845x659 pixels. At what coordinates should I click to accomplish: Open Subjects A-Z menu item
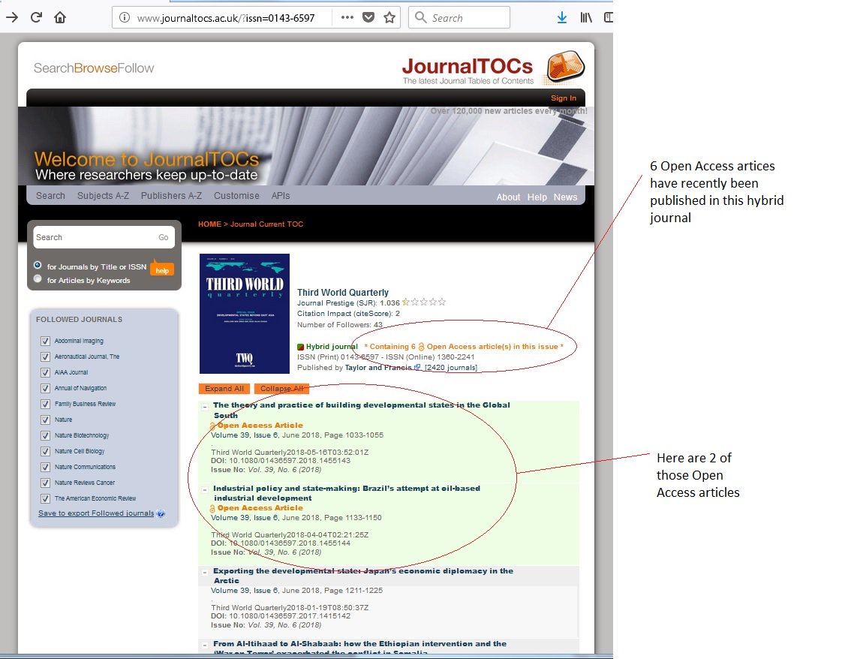(x=103, y=196)
